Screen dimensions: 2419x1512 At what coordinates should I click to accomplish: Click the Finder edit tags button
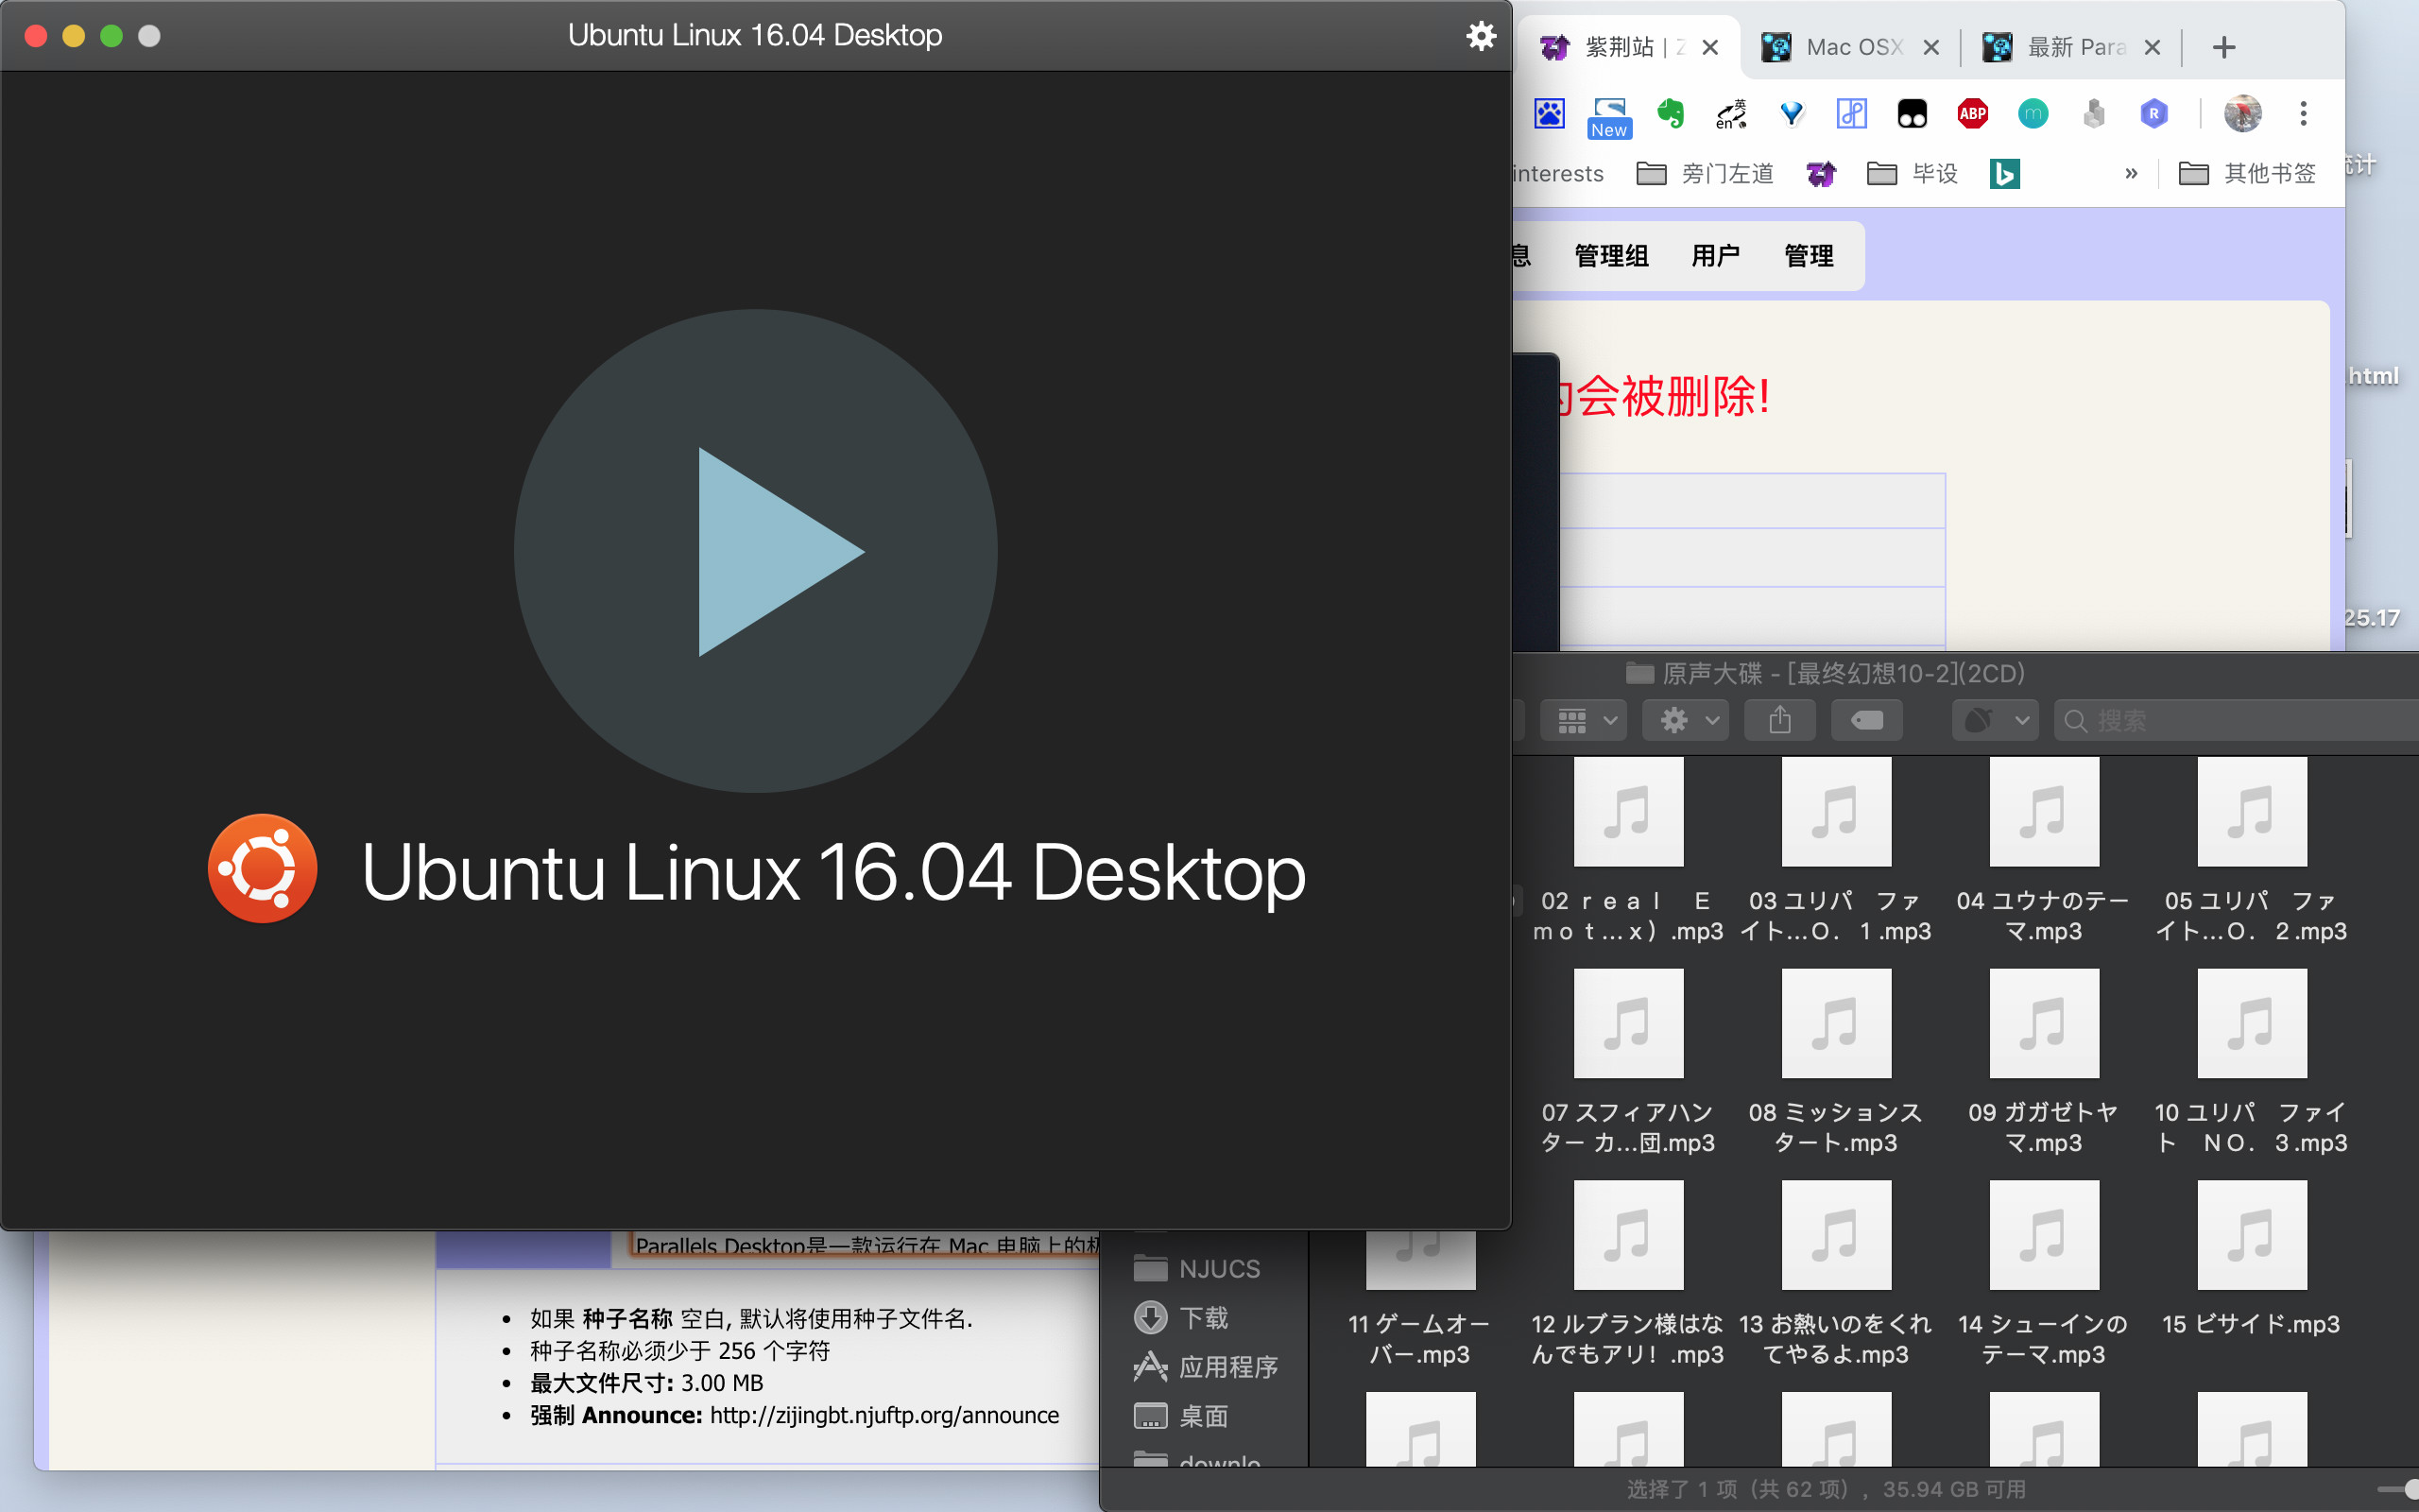(x=1865, y=720)
